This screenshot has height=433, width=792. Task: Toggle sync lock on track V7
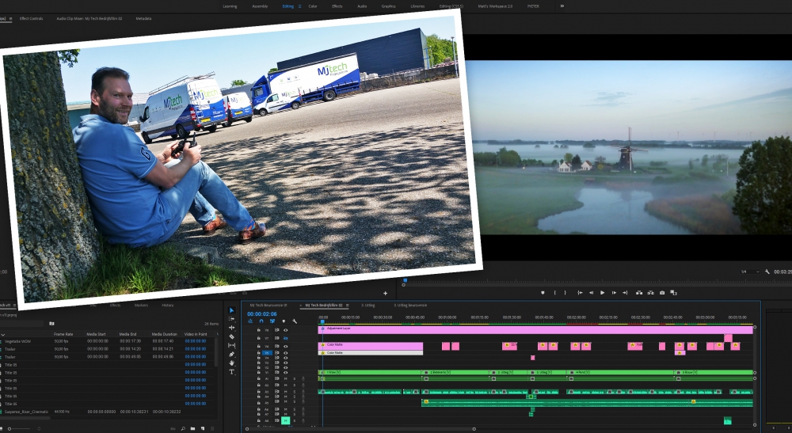point(276,338)
